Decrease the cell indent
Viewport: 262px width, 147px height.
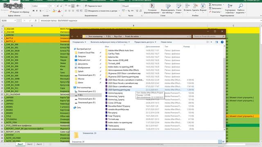tap(77, 11)
